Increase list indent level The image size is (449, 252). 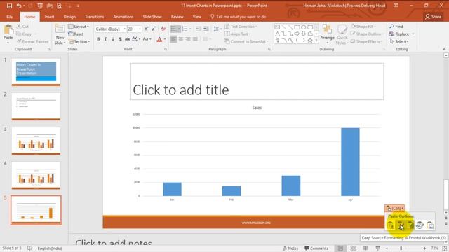pos(206,29)
